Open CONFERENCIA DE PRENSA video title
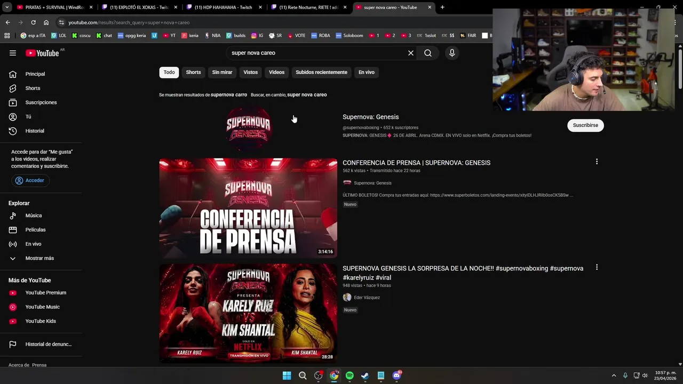 [416, 163]
